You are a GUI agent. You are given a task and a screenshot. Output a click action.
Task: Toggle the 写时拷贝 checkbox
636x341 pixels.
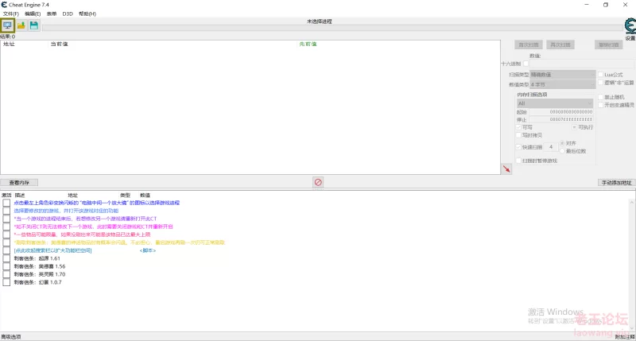point(518,135)
